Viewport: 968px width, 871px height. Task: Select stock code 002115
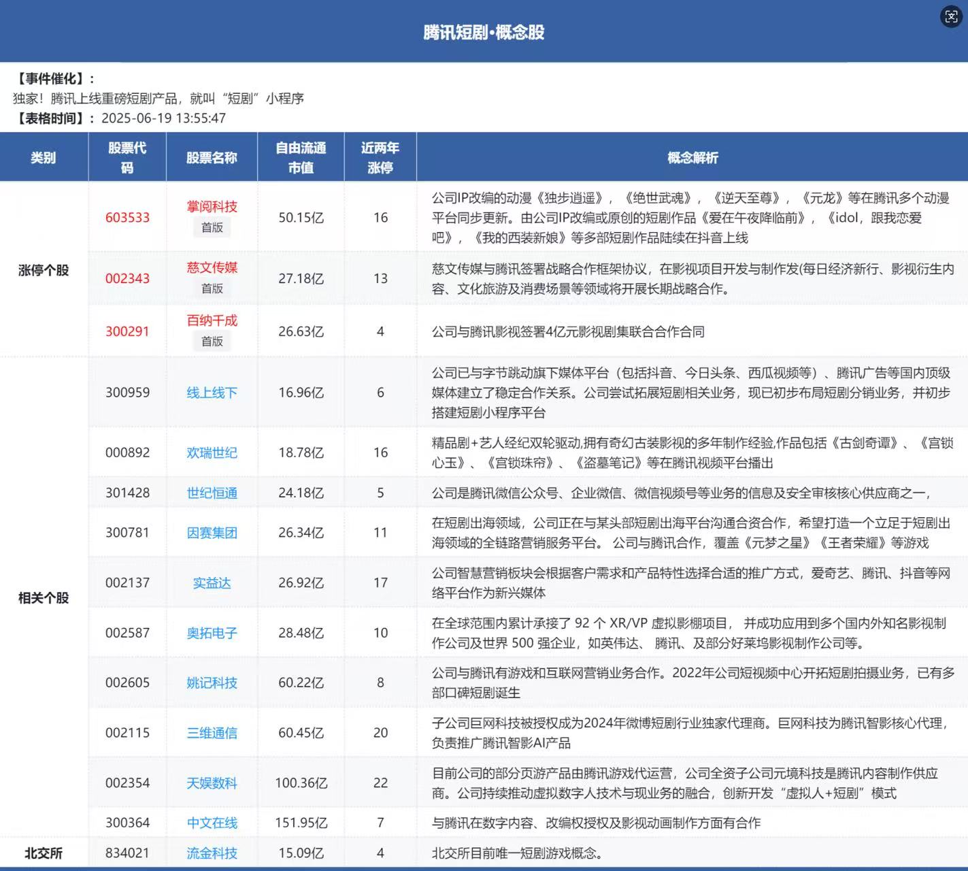[x=127, y=733]
